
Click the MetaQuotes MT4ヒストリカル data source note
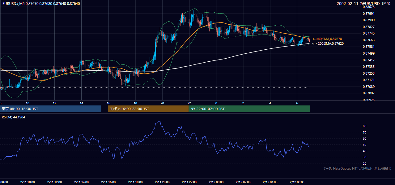coord(357,168)
